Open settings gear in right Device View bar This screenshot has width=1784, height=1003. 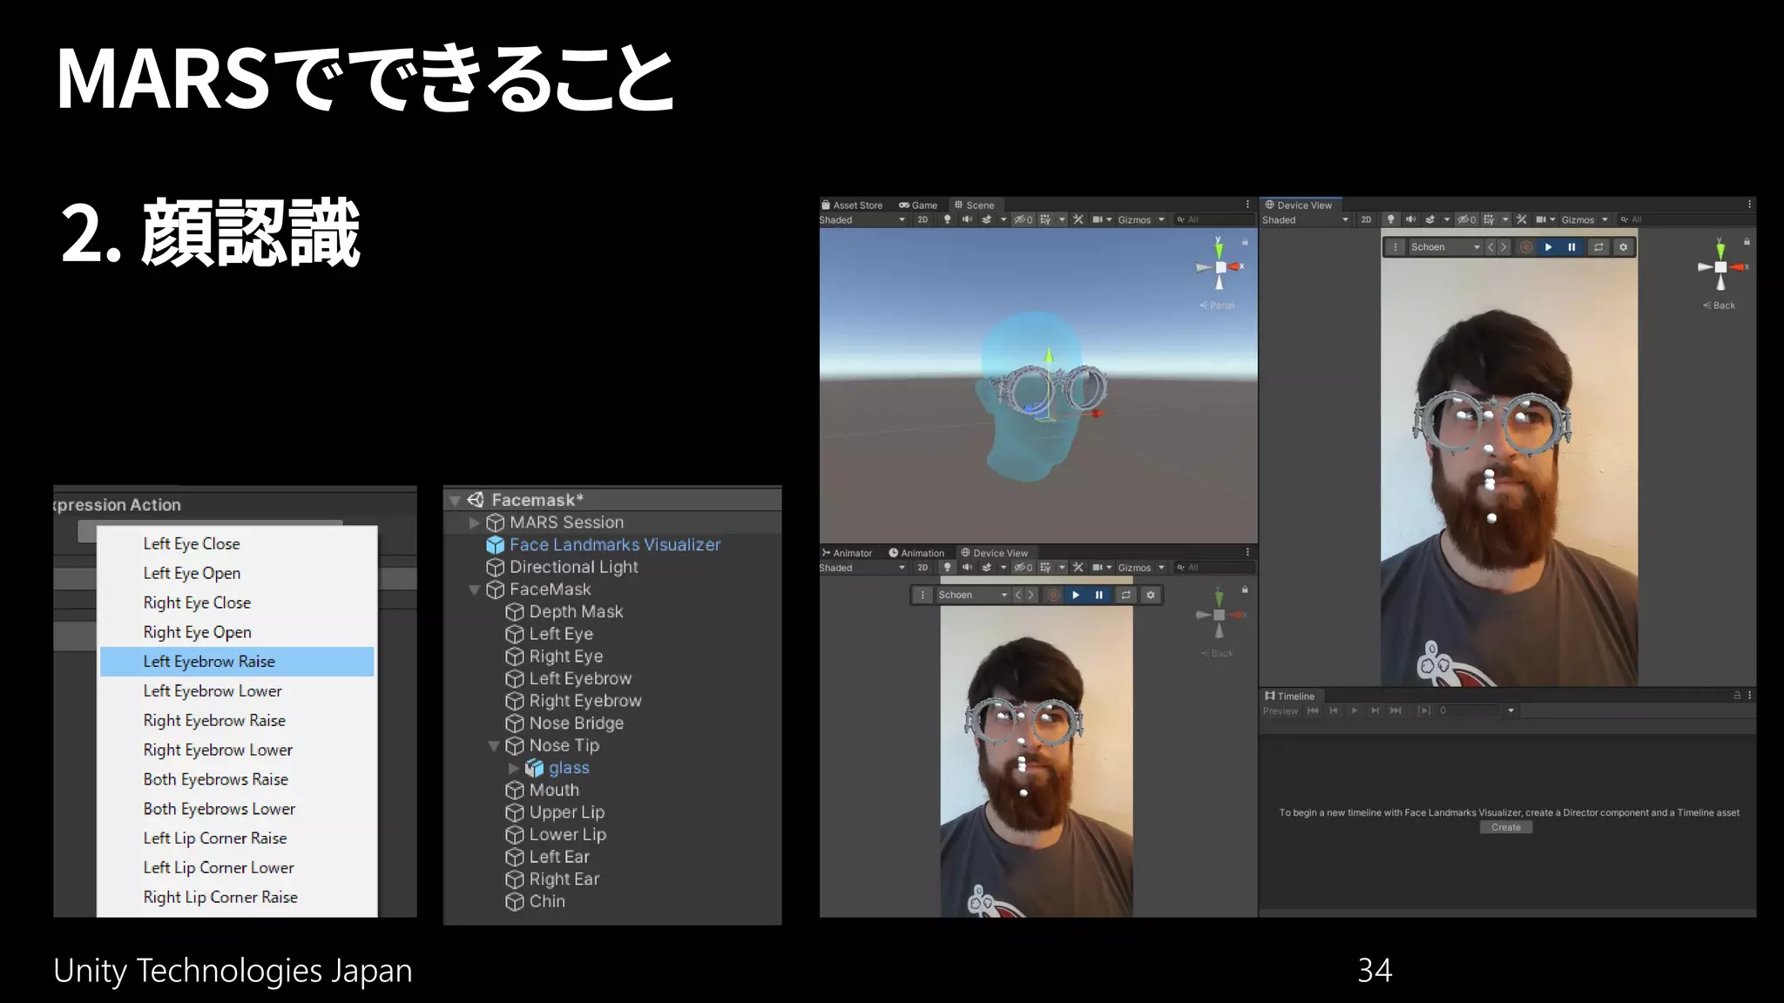click(1623, 247)
